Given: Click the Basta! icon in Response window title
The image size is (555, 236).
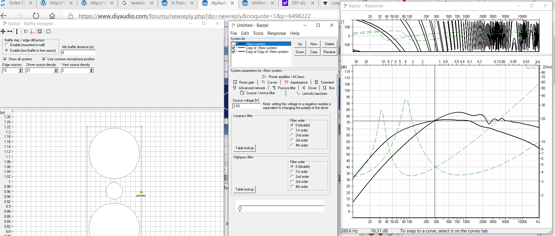Looking at the screenshot, I should [345, 6].
